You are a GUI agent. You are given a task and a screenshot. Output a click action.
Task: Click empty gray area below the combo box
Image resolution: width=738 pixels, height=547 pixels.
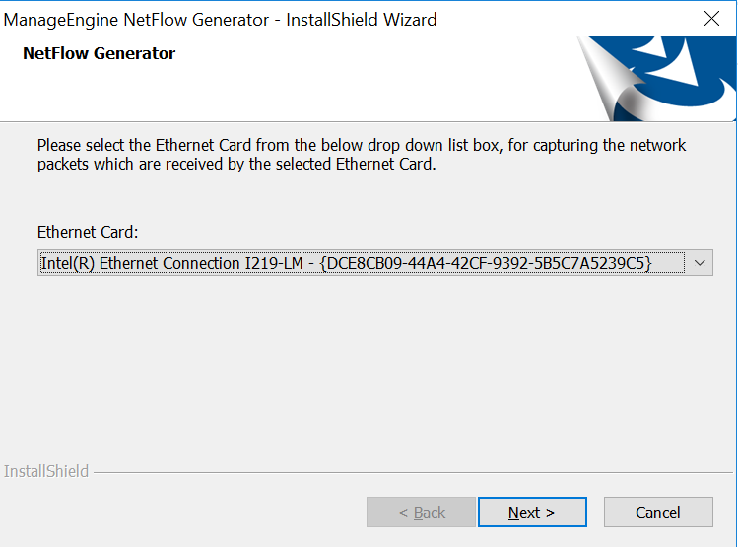coord(374,365)
